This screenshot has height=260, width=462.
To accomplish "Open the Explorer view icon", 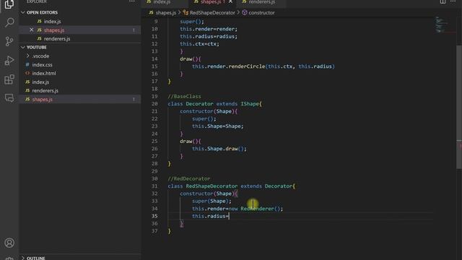I will tap(9, 4).
